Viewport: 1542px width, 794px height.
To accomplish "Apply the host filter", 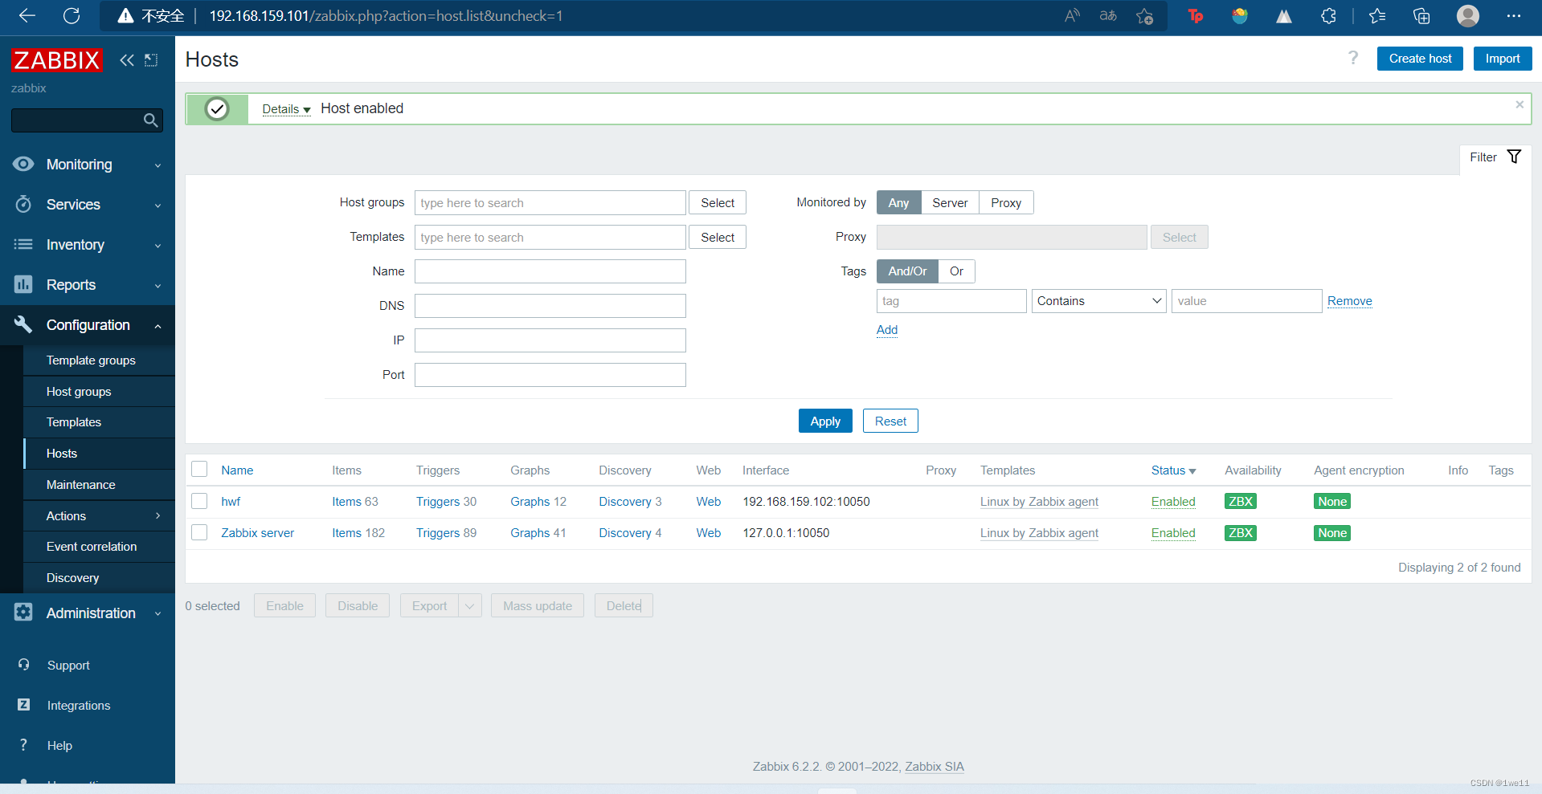I will (x=825, y=421).
